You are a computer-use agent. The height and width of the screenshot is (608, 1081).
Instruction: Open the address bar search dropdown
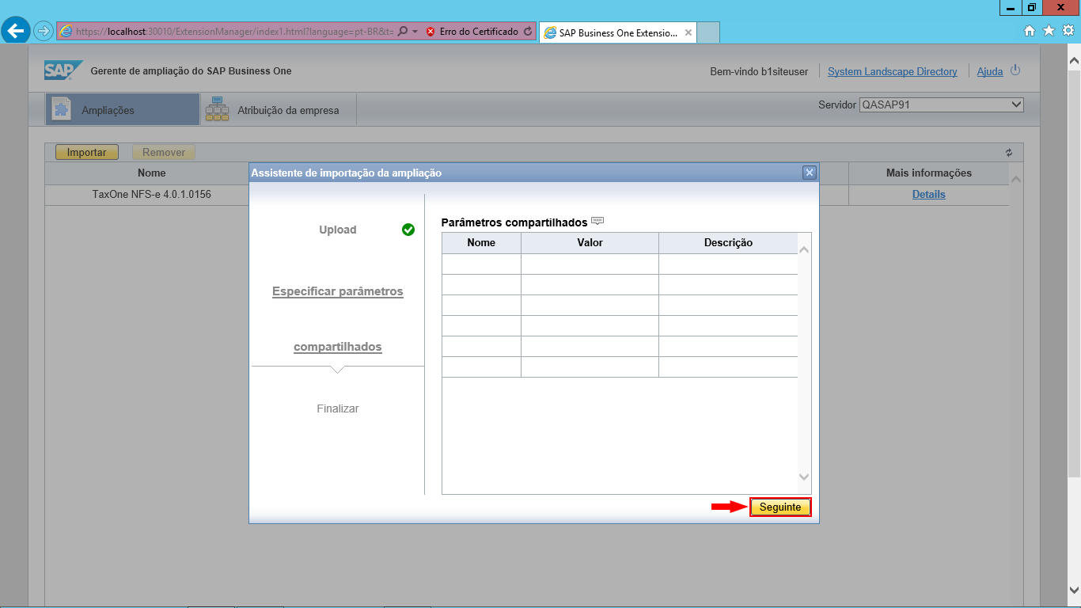coord(415,32)
